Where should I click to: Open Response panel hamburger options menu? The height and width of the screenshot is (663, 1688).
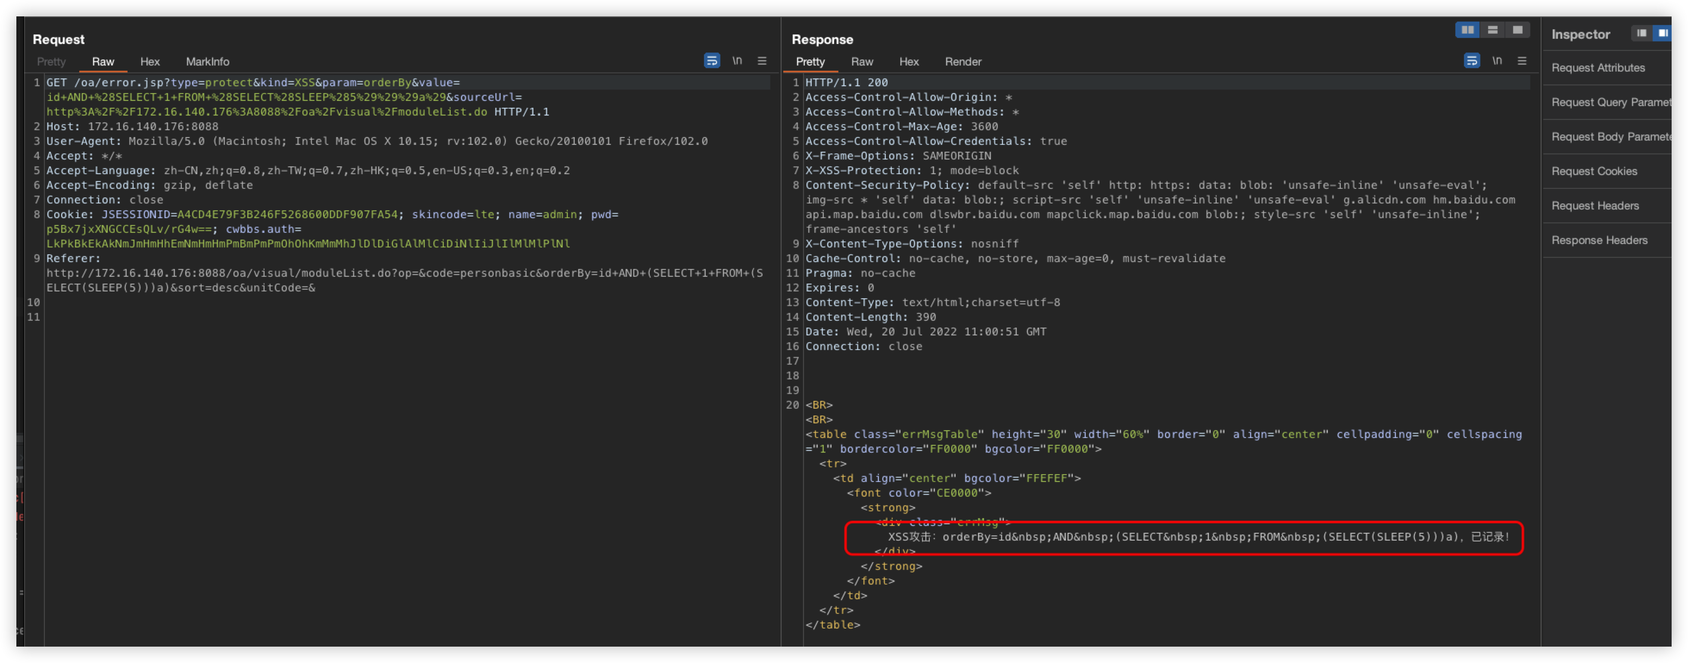point(1522,61)
